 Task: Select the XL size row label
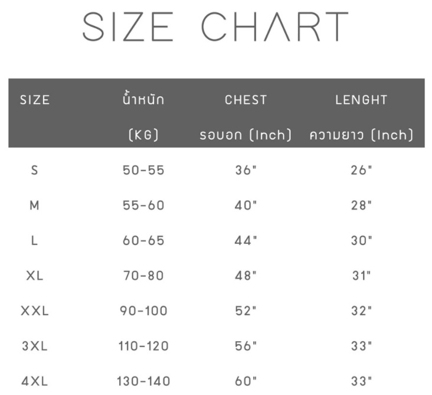pos(35,276)
